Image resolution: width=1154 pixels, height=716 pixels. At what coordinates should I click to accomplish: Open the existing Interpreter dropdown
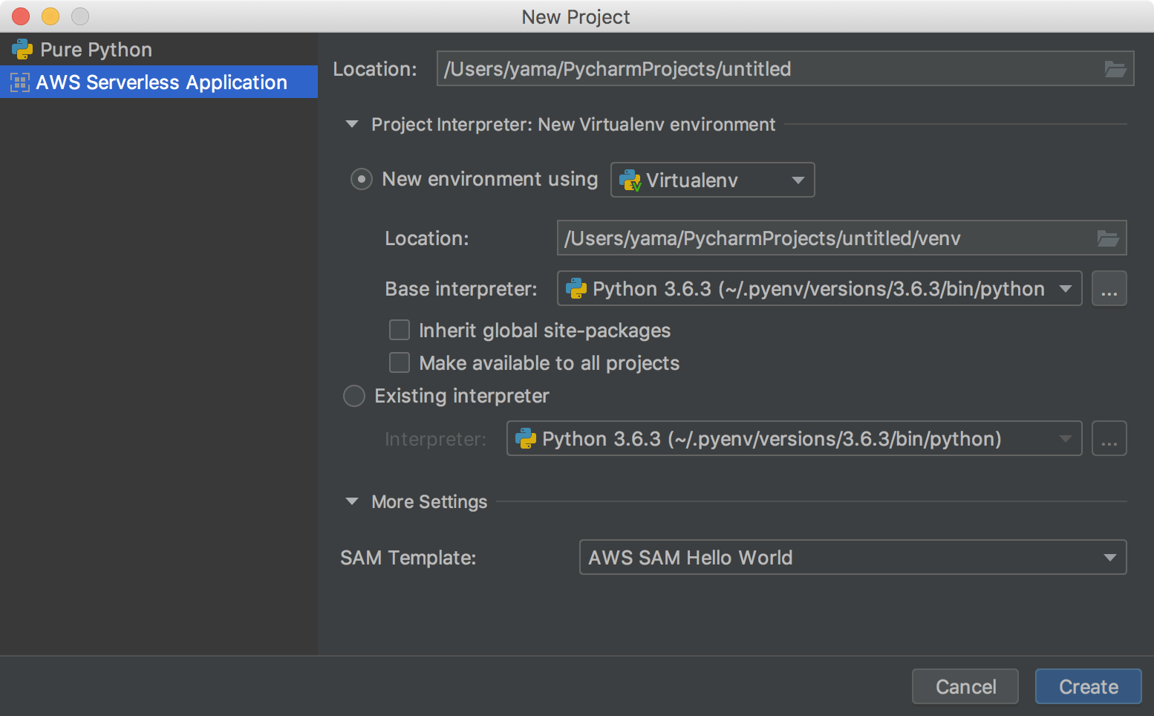pyautogui.click(x=795, y=438)
